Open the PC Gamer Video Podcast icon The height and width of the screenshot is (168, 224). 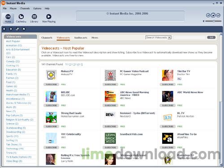click(x=110, y=75)
